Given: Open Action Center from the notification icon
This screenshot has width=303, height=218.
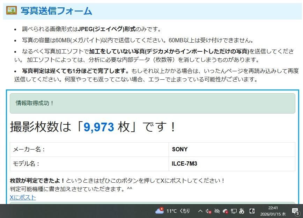Looking at the screenshot, I should click(295, 210).
